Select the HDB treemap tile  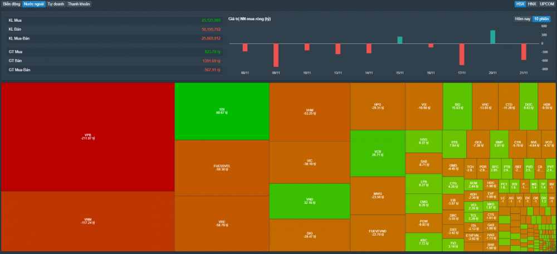pyautogui.click(x=547, y=106)
